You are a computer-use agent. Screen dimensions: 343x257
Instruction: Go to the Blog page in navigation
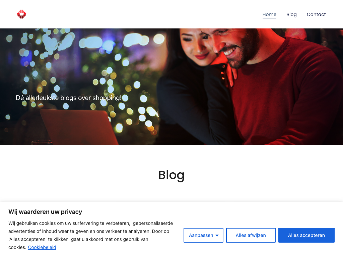point(292,14)
